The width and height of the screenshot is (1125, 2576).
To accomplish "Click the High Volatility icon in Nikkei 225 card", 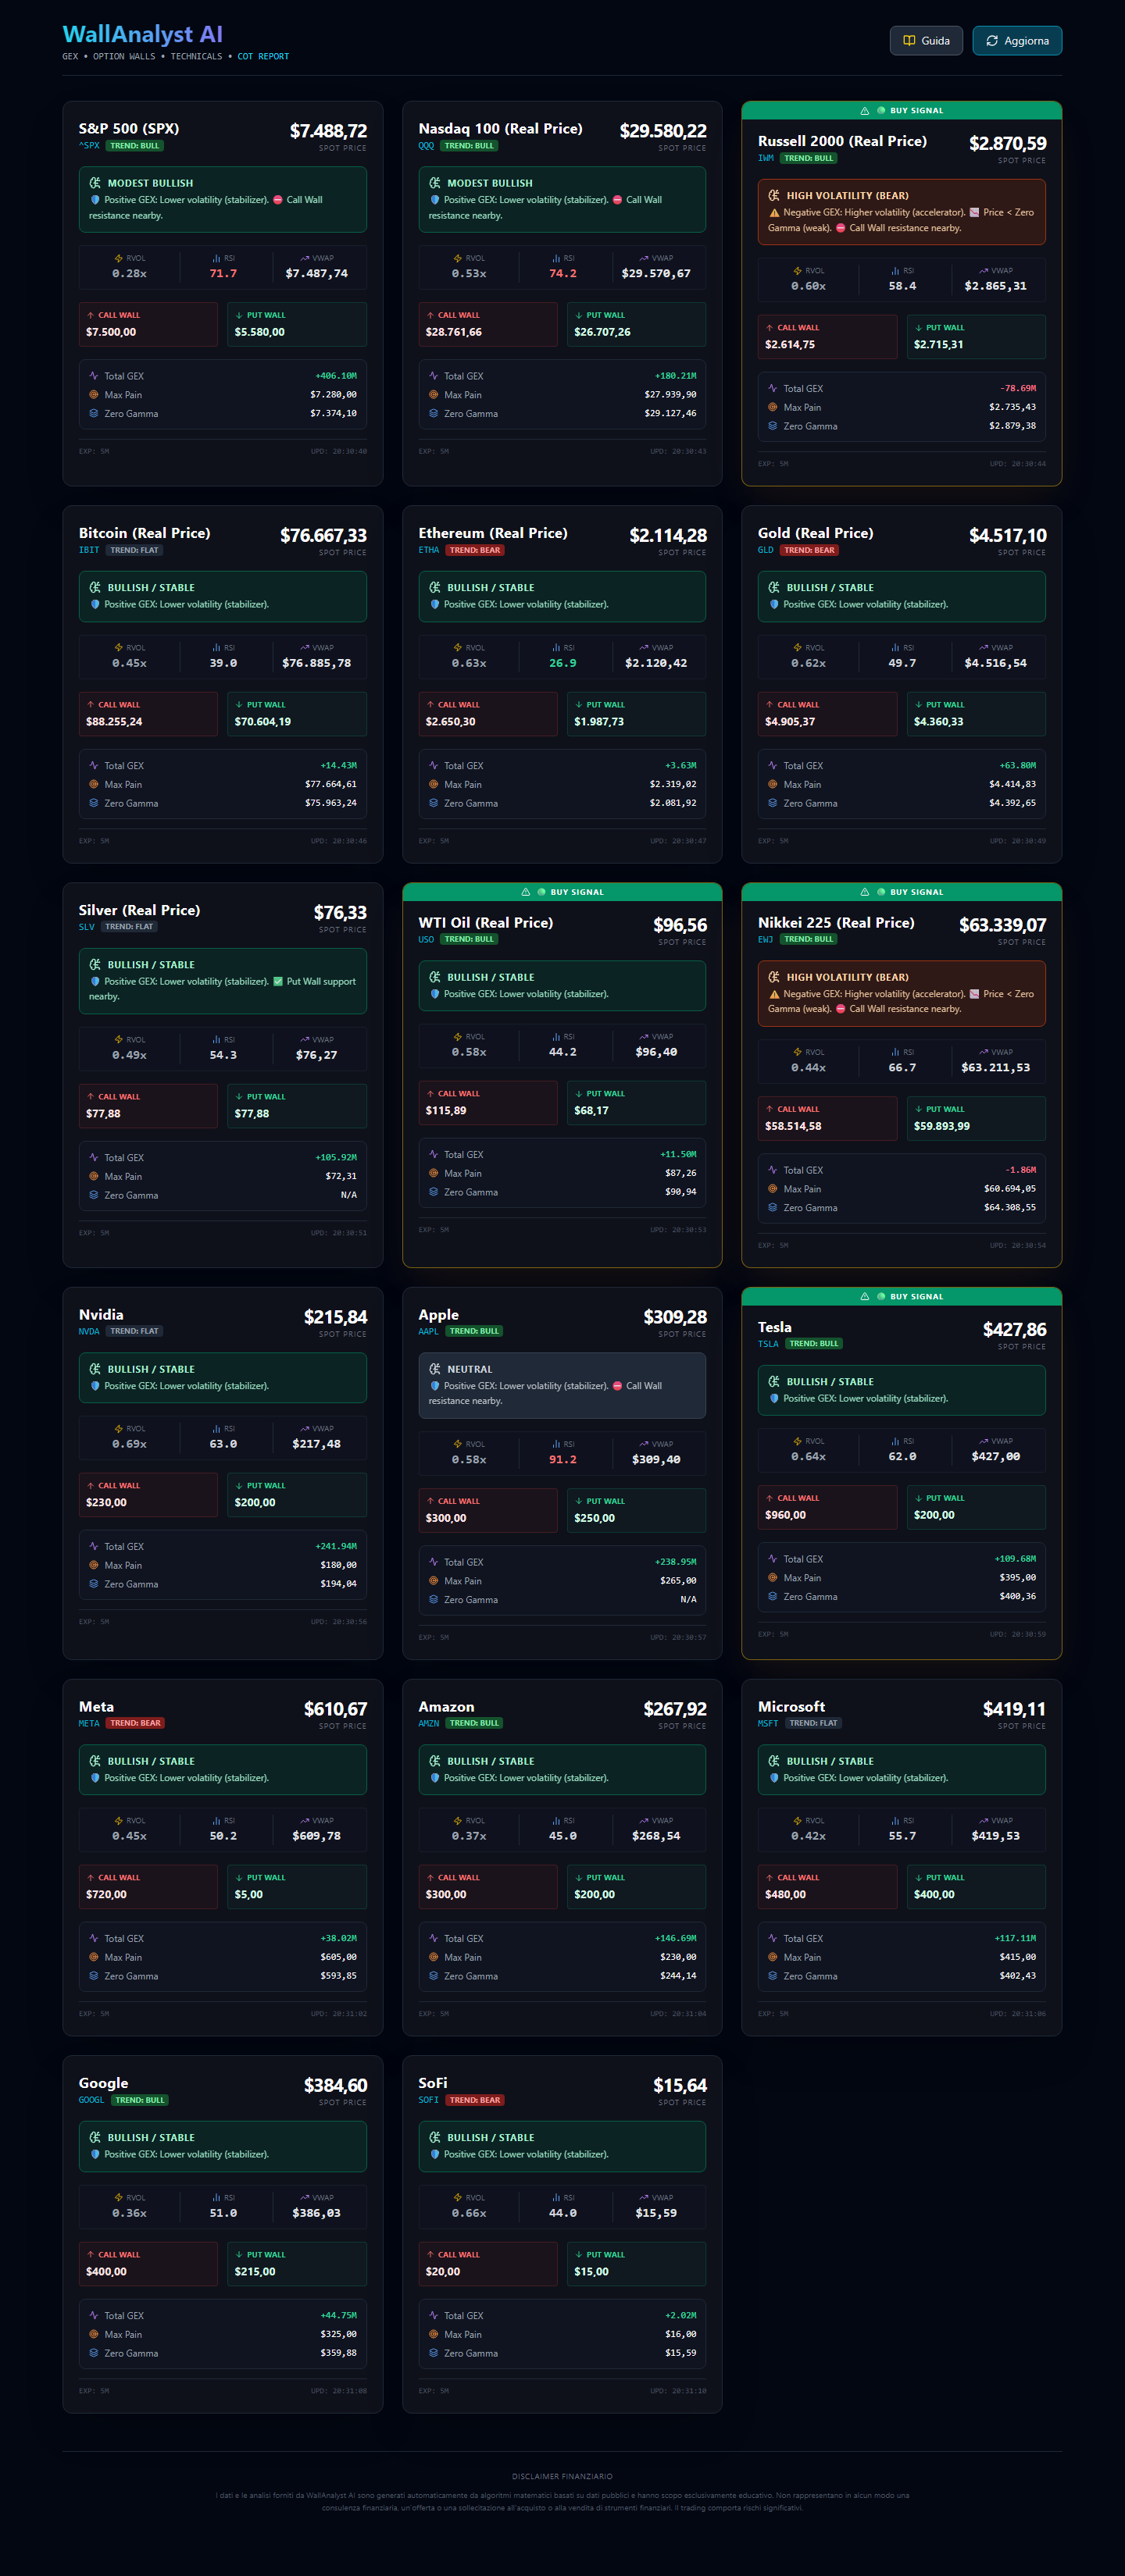I will (x=775, y=977).
